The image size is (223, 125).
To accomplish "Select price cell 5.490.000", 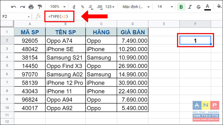I will pyautogui.click(x=133, y=108).
